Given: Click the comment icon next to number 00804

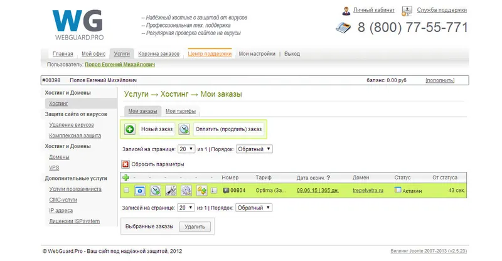Looking at the screenshot, I should click(226, 191).
